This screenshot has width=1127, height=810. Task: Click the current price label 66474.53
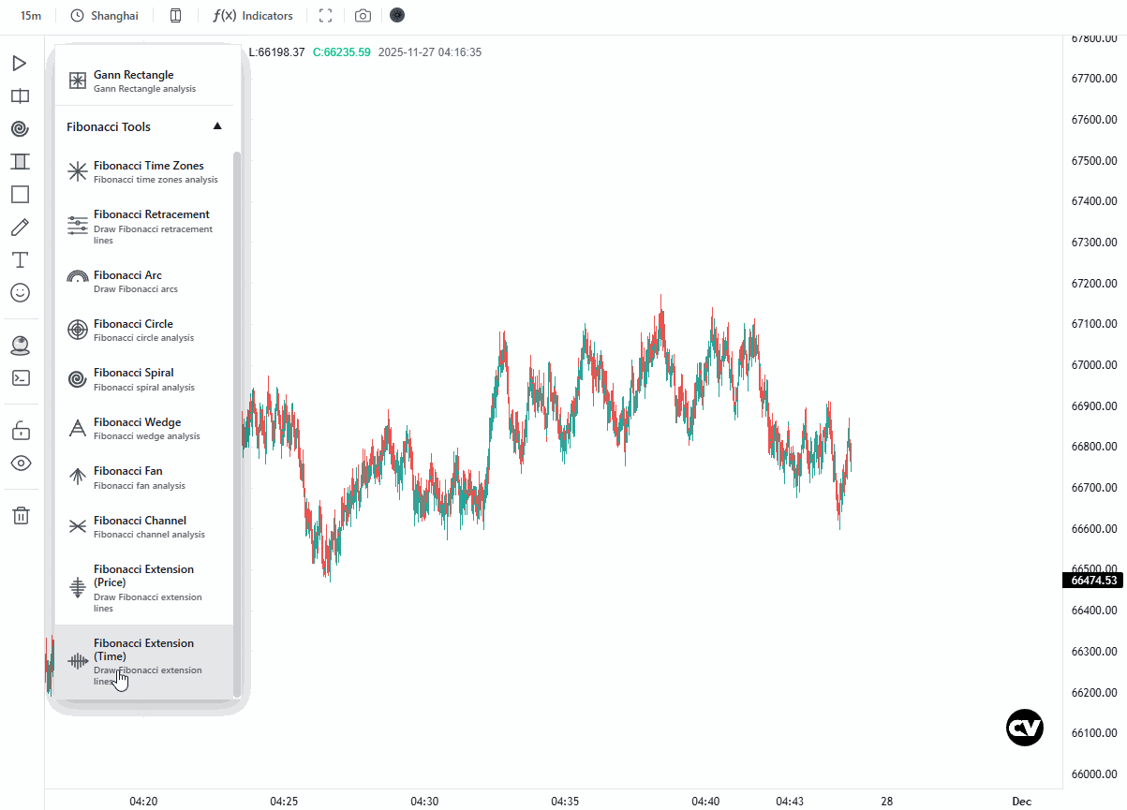1093,581
